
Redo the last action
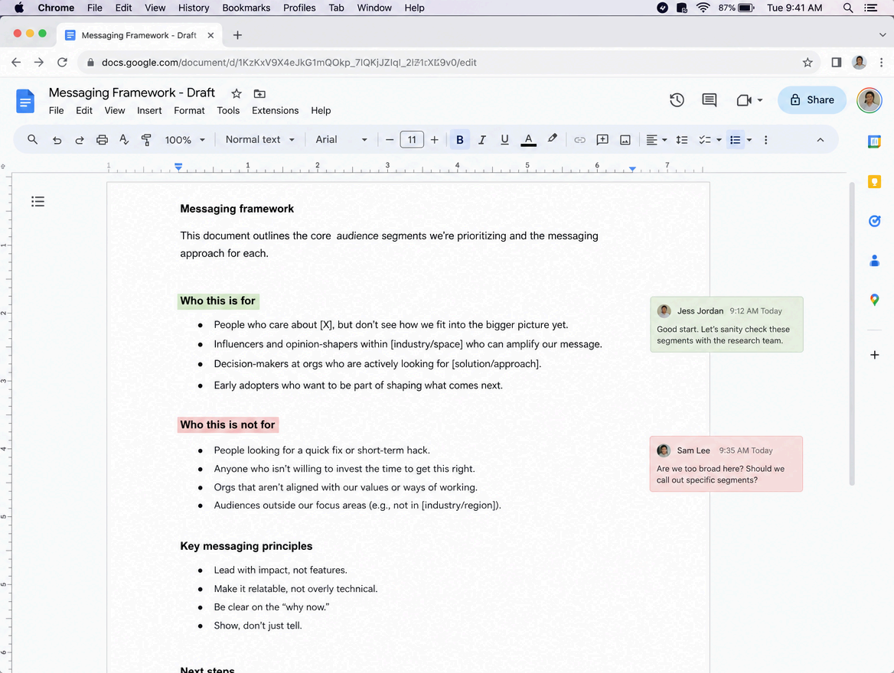tap(80, 140)
